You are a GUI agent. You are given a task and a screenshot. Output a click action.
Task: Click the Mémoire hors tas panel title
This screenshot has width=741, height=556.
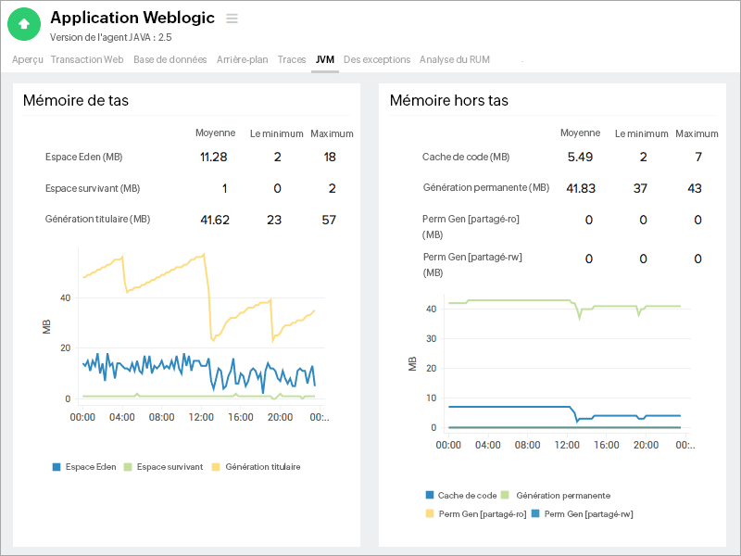click(x=448, y=100)
